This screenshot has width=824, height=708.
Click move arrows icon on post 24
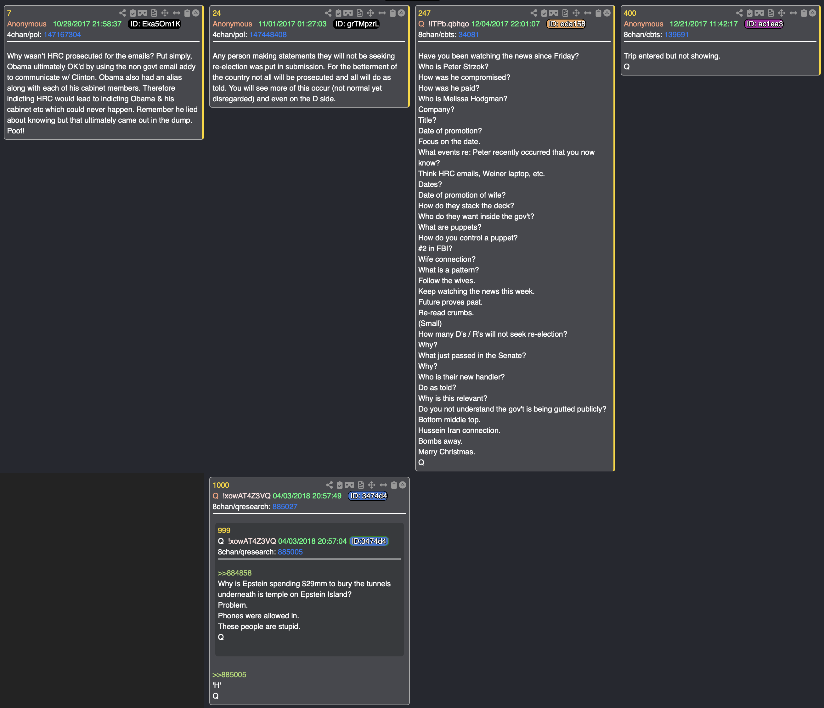pos(370,13)
